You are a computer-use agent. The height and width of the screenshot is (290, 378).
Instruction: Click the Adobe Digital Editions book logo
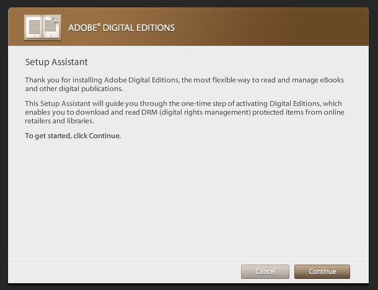(x=43, y=27)
